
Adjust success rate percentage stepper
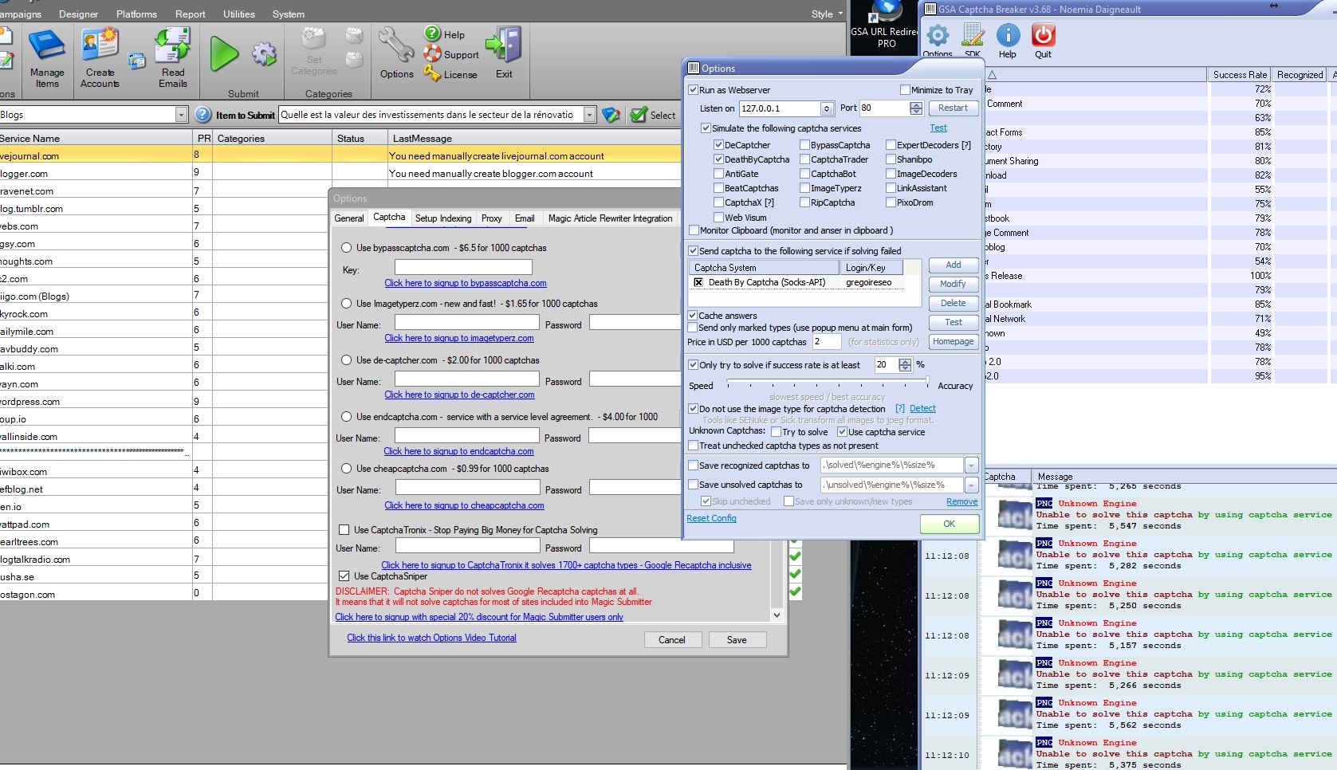point(905,365)
